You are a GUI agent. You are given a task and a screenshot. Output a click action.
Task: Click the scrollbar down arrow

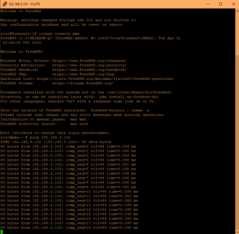point(237,231)
